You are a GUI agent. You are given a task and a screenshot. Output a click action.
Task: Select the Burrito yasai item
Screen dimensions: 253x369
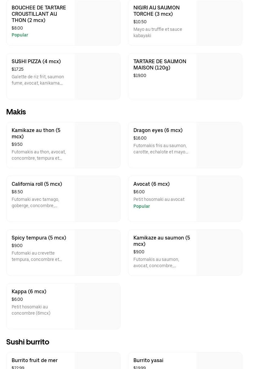[148, 360]
